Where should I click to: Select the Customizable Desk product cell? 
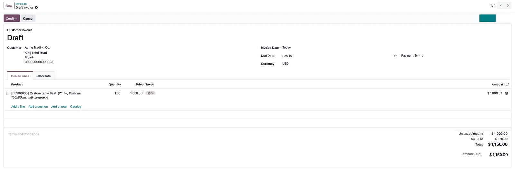(x=46, y=93)
